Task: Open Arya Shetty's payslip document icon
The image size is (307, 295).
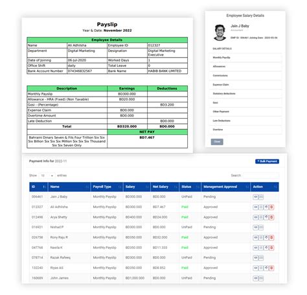Action: (x=261, y=217)
